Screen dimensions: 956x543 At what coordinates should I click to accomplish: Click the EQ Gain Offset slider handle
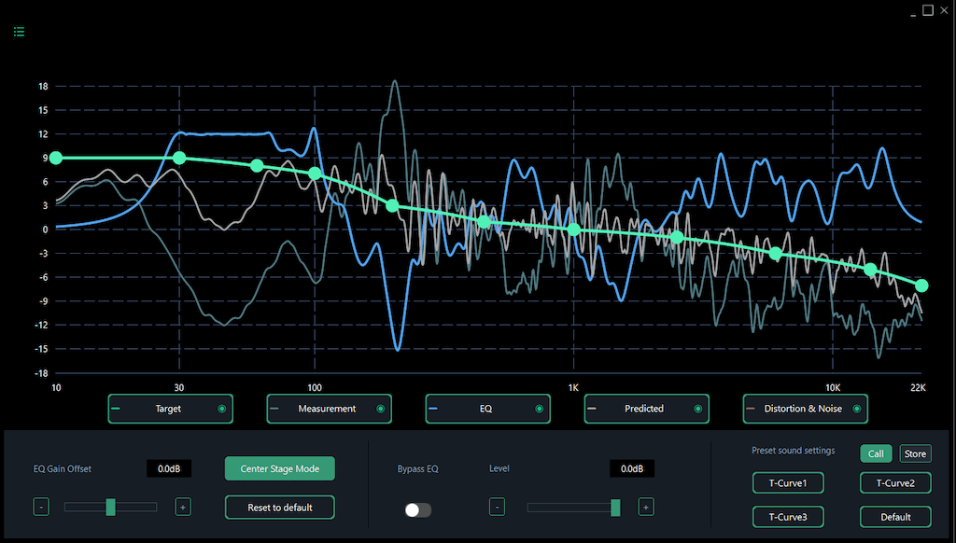(109, 507)
